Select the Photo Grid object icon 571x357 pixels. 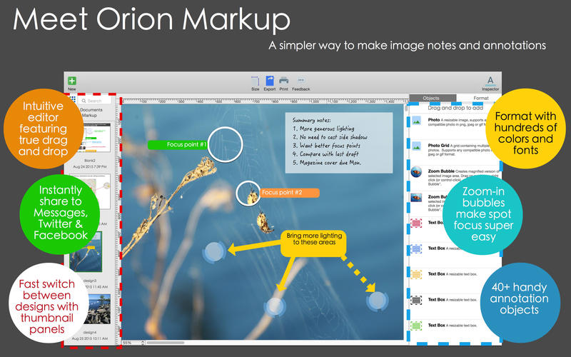tap(416, 146)
